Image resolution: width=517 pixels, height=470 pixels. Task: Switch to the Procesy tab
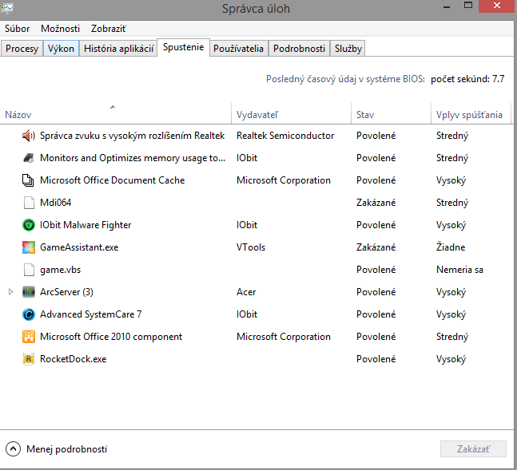pos(22,49)
